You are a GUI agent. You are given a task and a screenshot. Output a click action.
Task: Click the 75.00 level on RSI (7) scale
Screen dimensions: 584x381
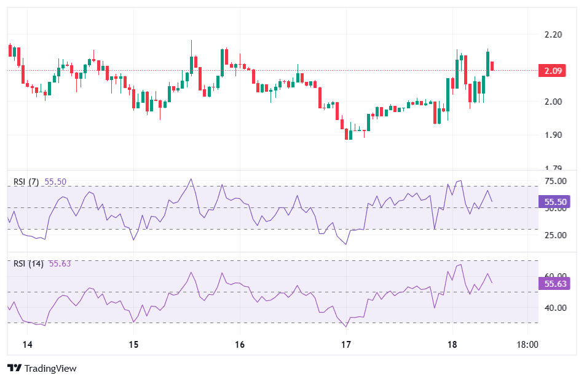554,181
